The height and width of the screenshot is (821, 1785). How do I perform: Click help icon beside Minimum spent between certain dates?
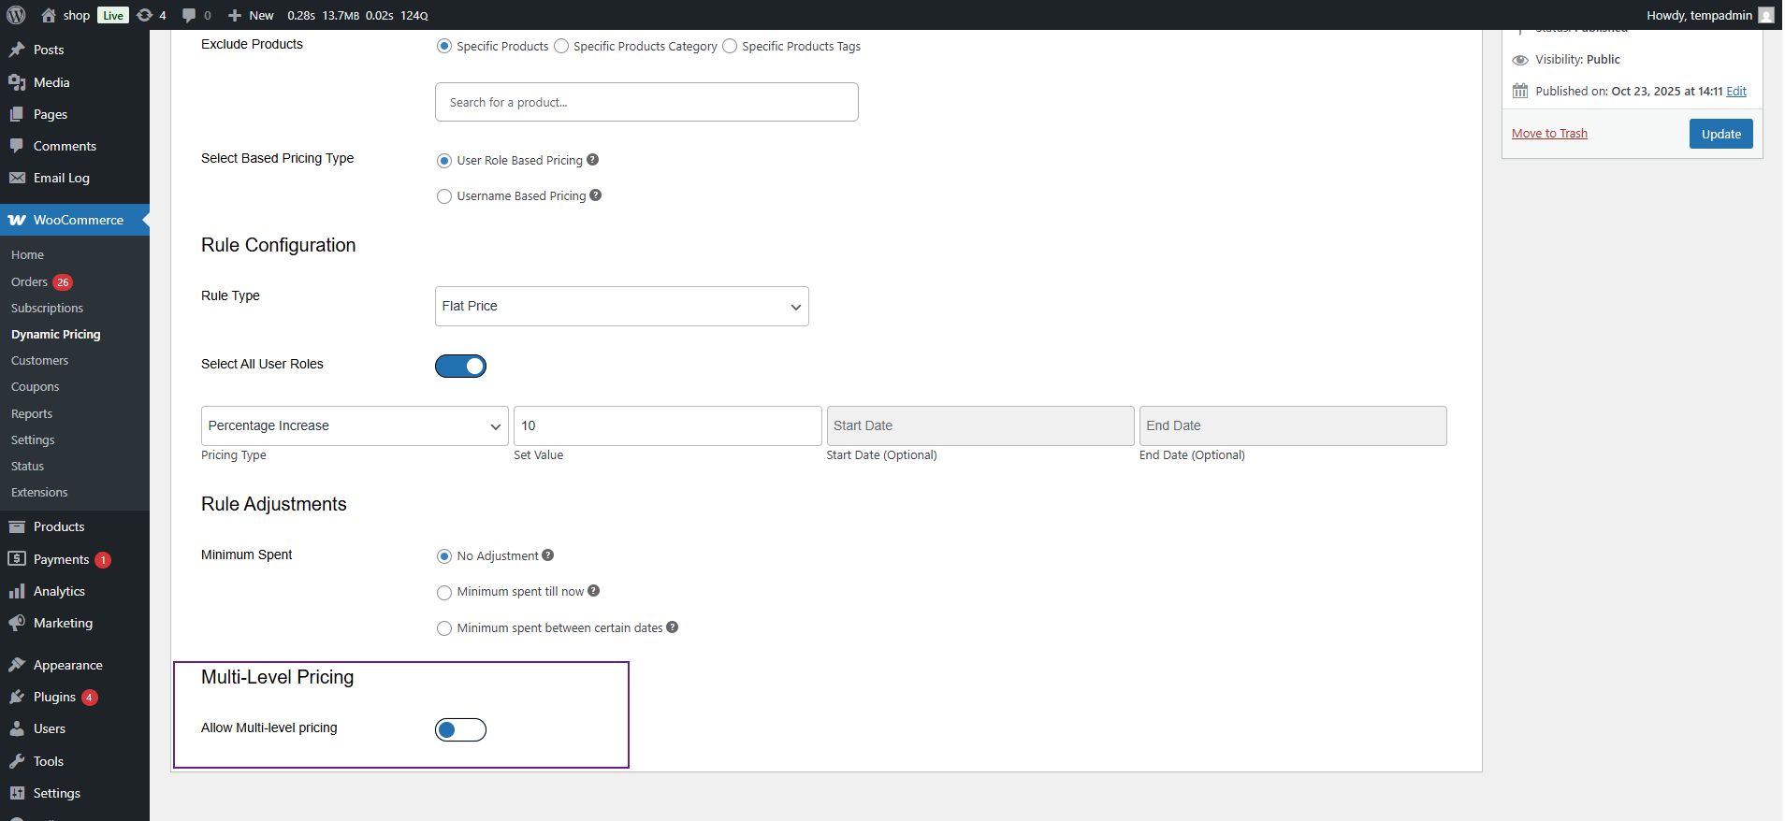point(673,627)
